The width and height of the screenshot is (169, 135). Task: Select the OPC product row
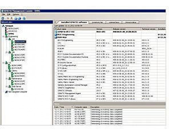pyautogui.click(x=110, y=43)
